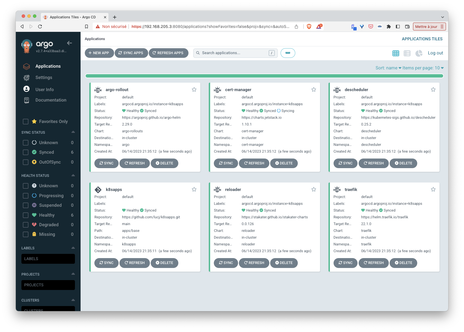Collapse the CLUSTERS section
This screenshot has height=332, width=464.
click(73, 300)
